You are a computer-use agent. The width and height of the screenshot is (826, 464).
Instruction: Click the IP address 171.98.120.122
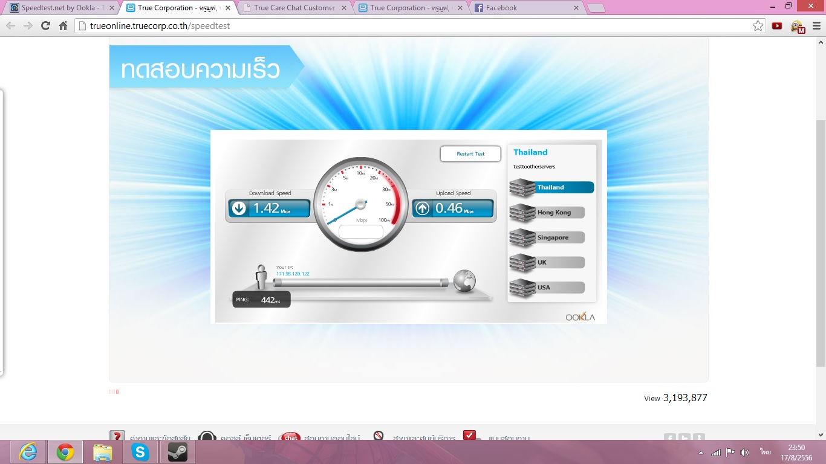[293, 274]
